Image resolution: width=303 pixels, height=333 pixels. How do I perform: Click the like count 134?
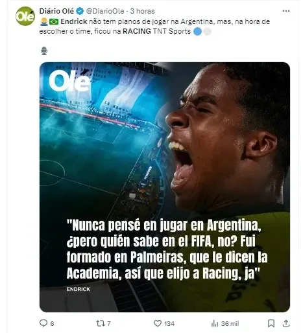169,323
